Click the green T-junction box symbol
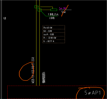The image size is (107, 99). pos(39,10)
